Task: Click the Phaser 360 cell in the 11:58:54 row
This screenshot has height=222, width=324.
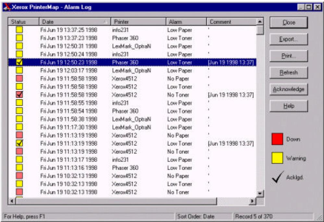Action: [x=125, y=111]
